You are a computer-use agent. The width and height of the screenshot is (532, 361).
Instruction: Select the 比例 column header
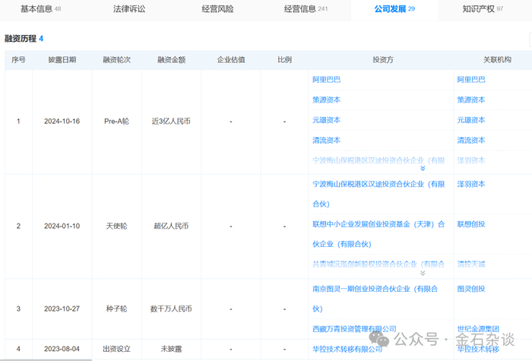tap(285, 60)
